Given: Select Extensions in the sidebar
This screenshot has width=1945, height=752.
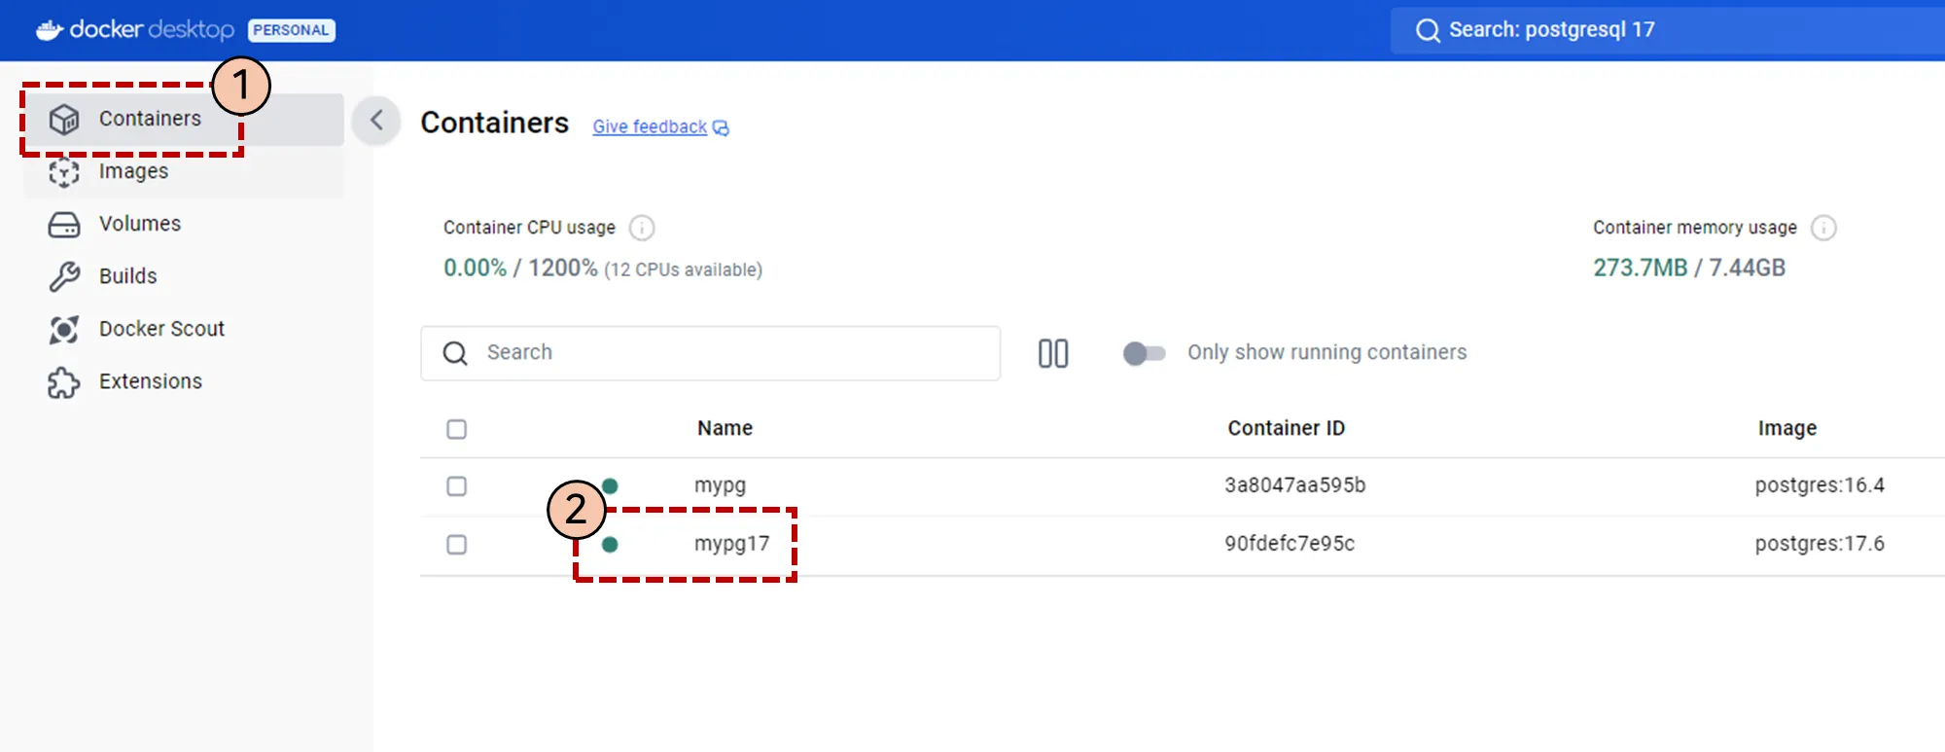Looking at the screenshot, I should 184,382.
